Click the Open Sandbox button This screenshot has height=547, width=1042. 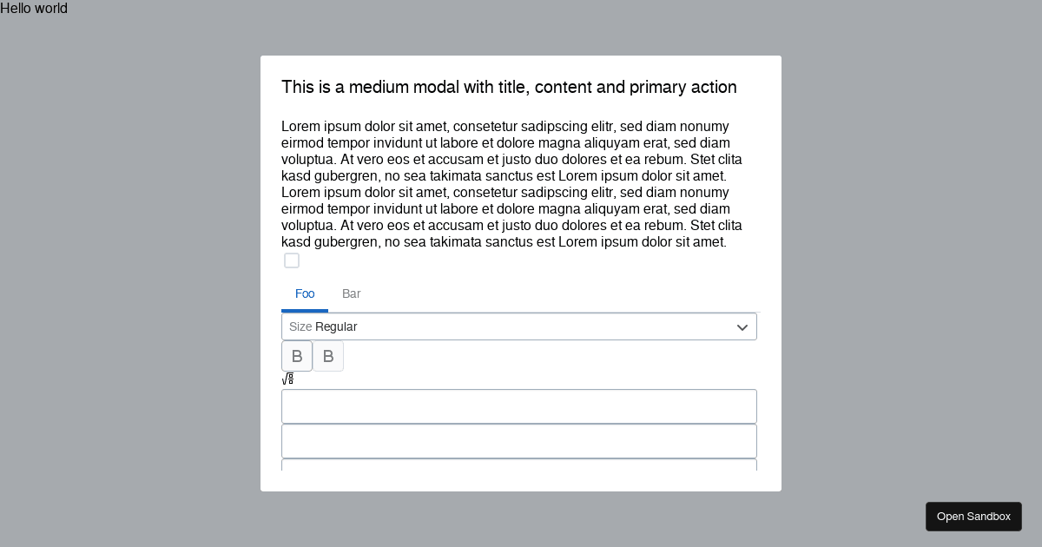click(x=973, y=516)
